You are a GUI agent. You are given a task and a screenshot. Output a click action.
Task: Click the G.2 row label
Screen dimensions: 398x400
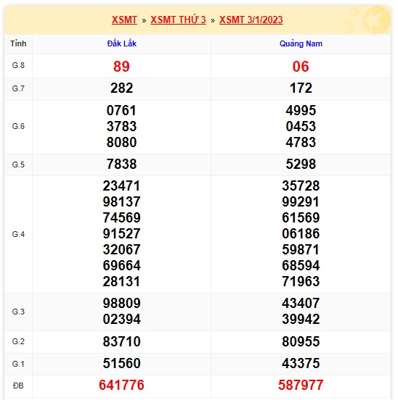tap(18, 341)
